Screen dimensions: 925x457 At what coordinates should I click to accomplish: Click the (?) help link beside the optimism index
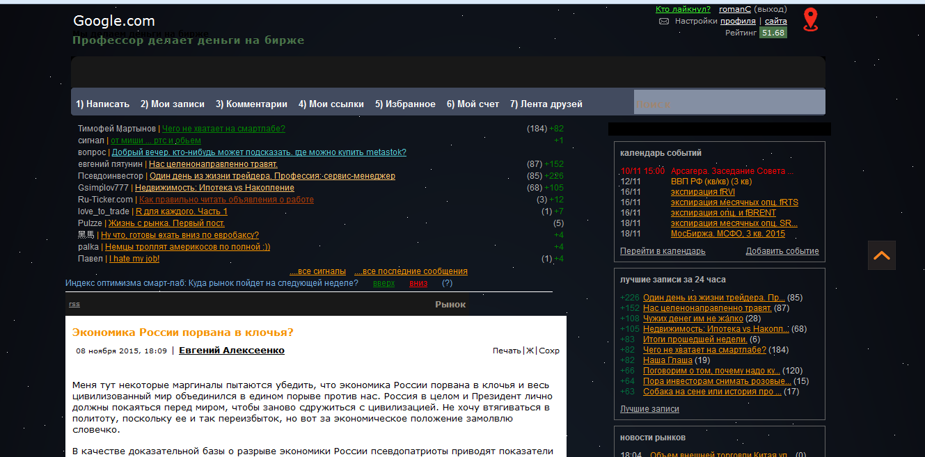pyautogui.click(x=447, y=283)
